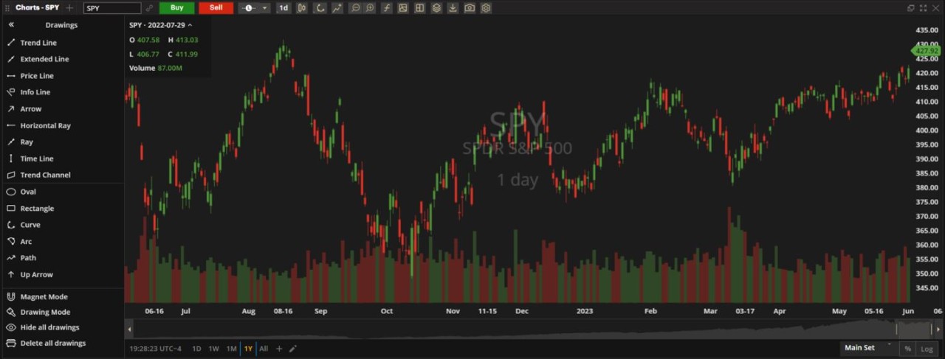The height and width of the screenshot is (359, 945).
Task: Open the chart layout grid icon
Action: pos(419,8)
